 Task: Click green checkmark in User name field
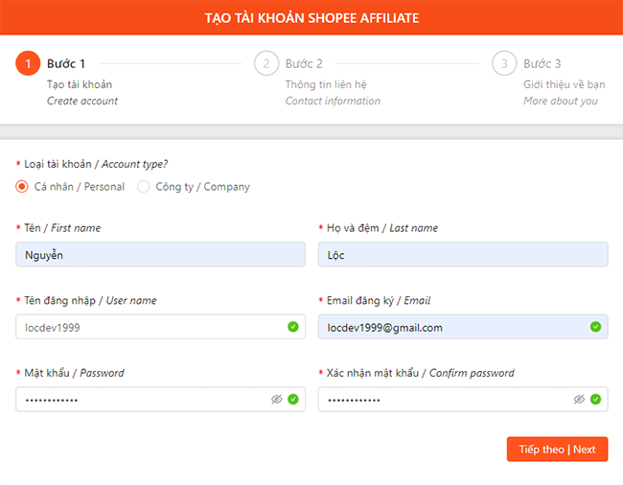pos(292,327)
